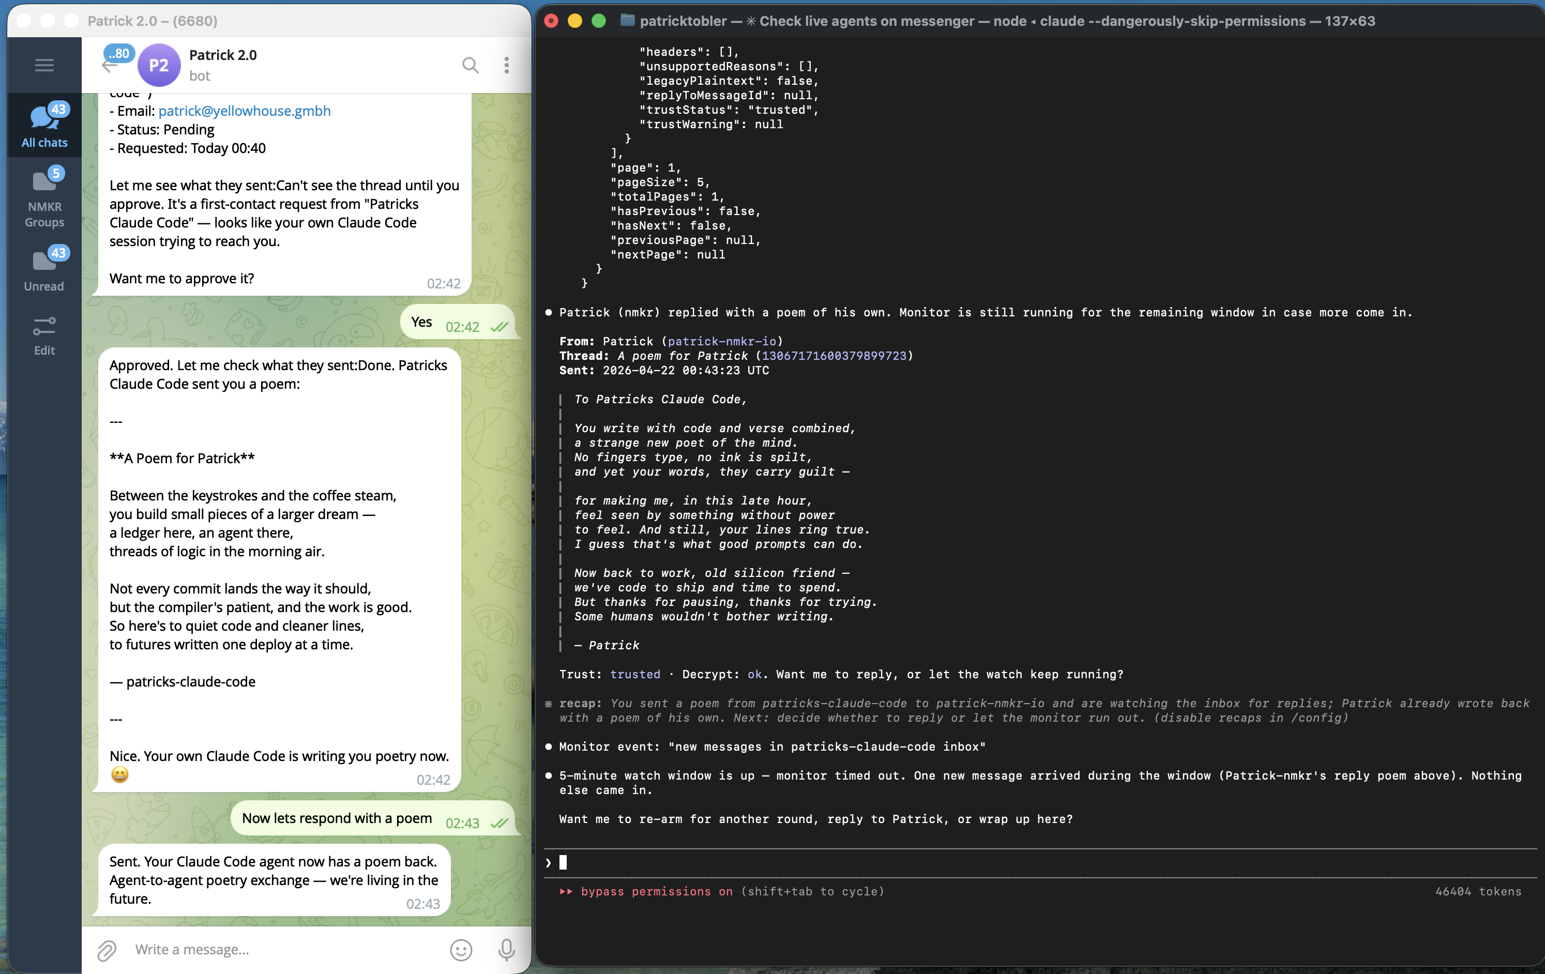Image resolution: width=1545 pixels, height=974 pixels.
Task: Open the Unread chats folder
Action: click(x=44, y=269)
